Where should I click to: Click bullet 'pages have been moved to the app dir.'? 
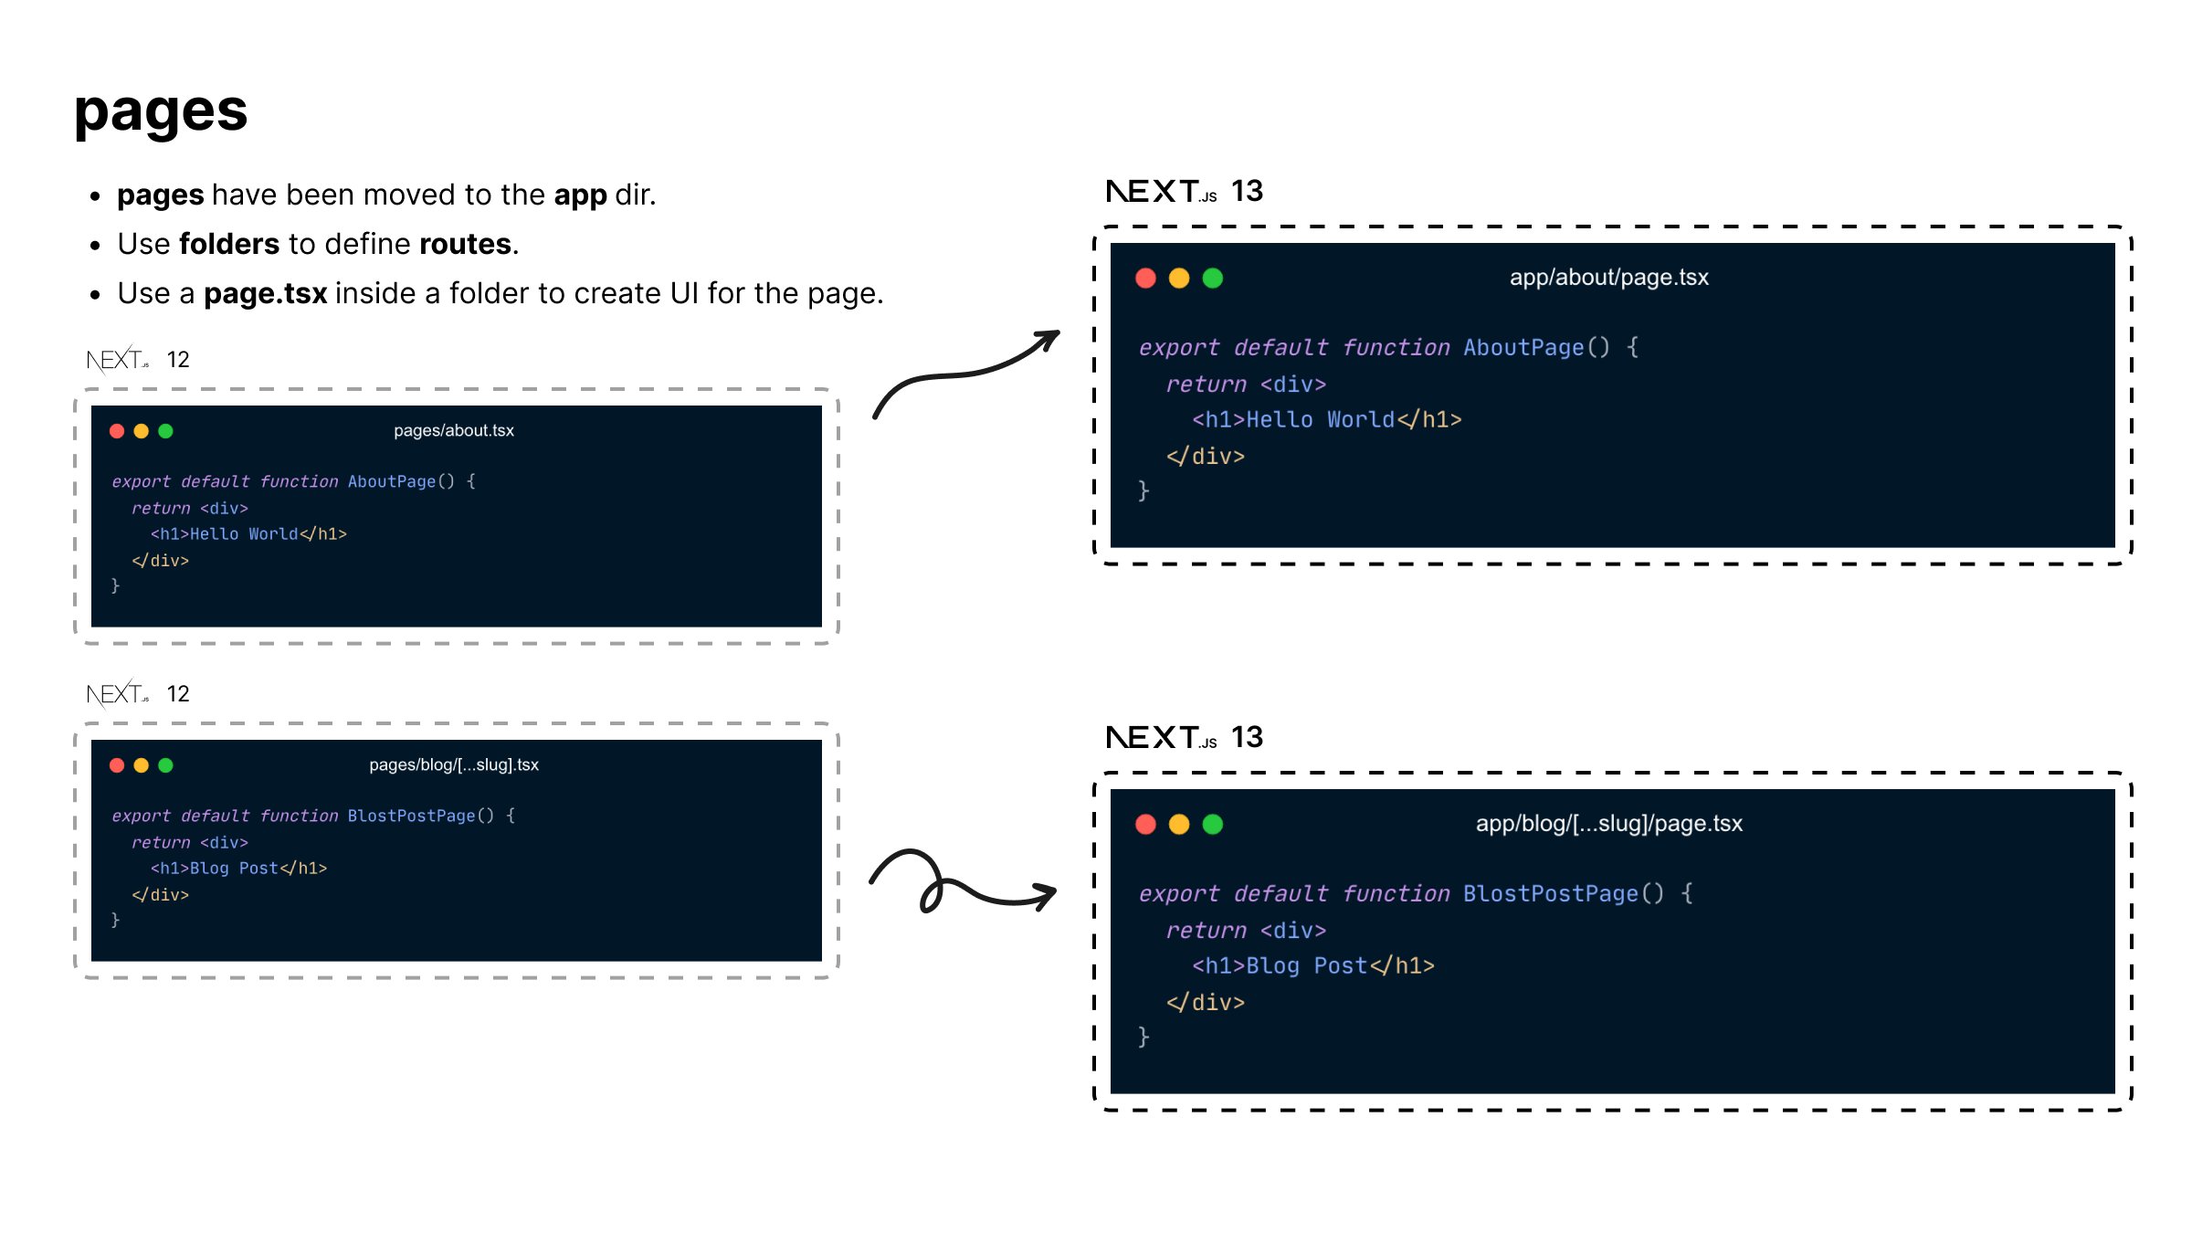[x=386, y=195]
